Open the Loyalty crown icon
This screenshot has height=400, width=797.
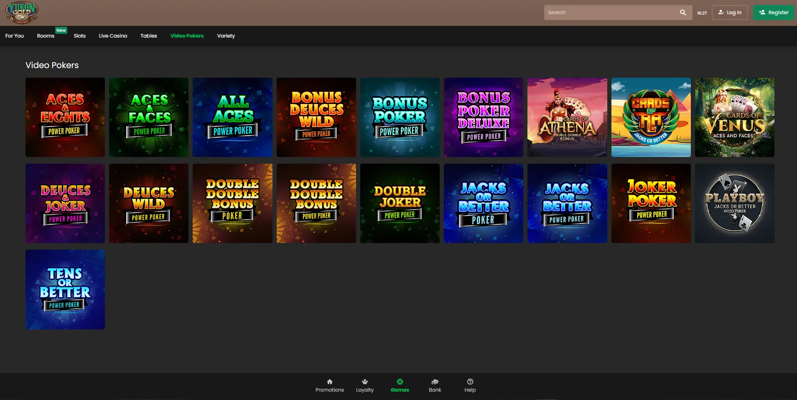[x=365, y=382]
